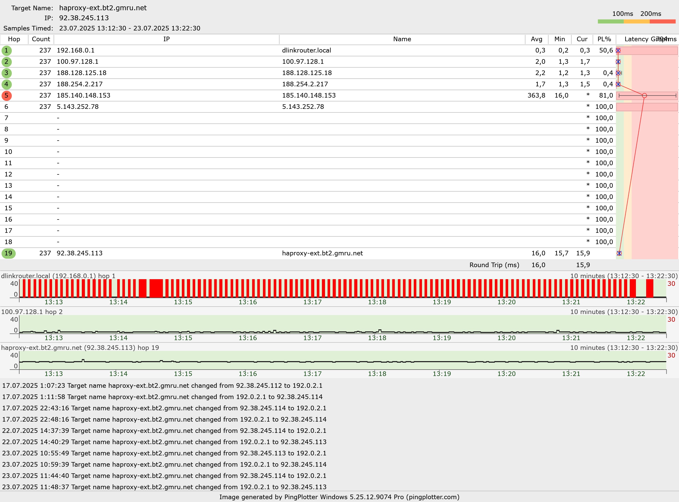
Task: Click the red hop 5 circle icon
Action: pos(6,96)
